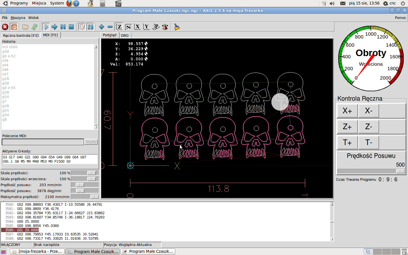
Task: Click the T+ button
Action: click(347, 143)
